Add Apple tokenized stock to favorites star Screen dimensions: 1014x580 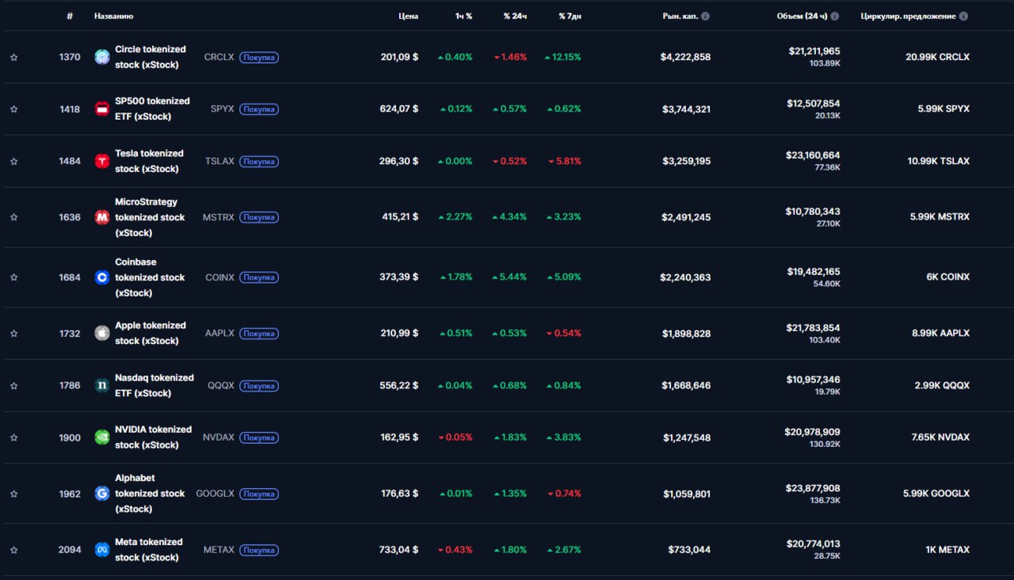coord(13,334)
